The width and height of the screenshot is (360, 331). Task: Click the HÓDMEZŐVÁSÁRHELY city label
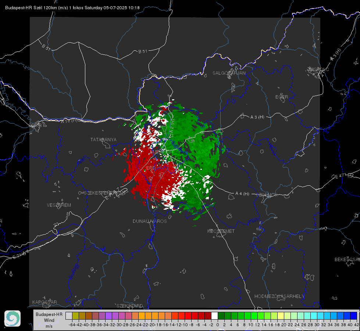(x=279, y=296)
